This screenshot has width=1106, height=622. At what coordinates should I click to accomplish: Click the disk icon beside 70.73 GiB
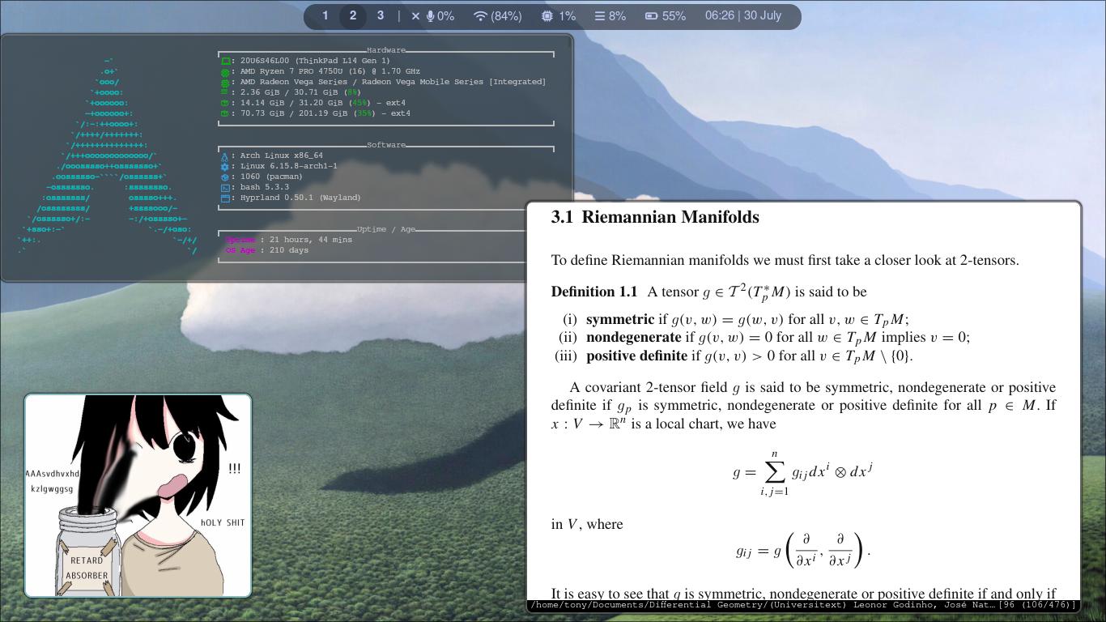(x=225, y=113)
